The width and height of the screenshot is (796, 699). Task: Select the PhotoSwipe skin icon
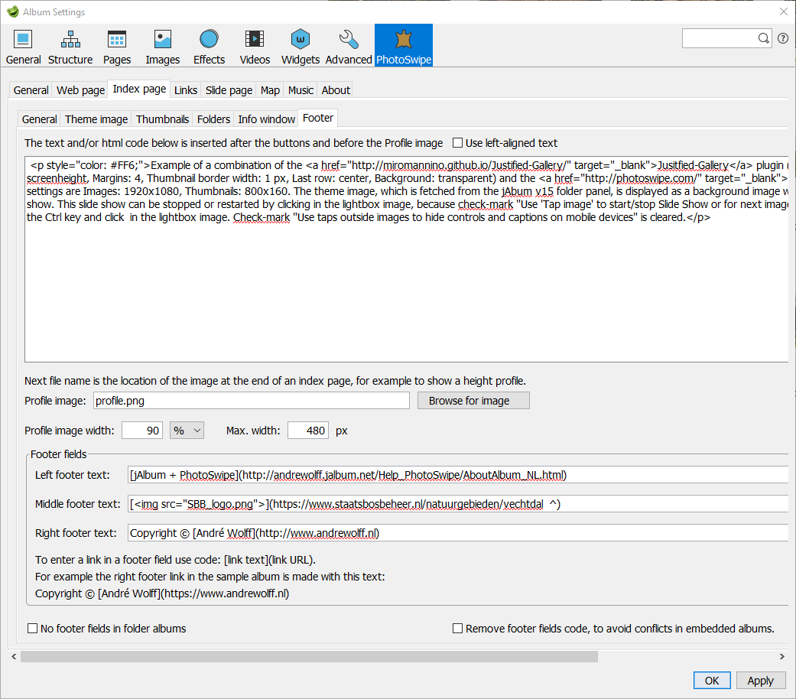pos(403,44)
